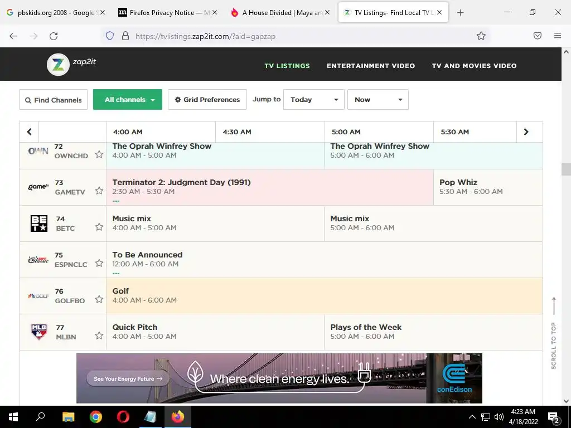Go back with the browser back arrow
This screenshot has width=571, height=428.
pos(13,36)
